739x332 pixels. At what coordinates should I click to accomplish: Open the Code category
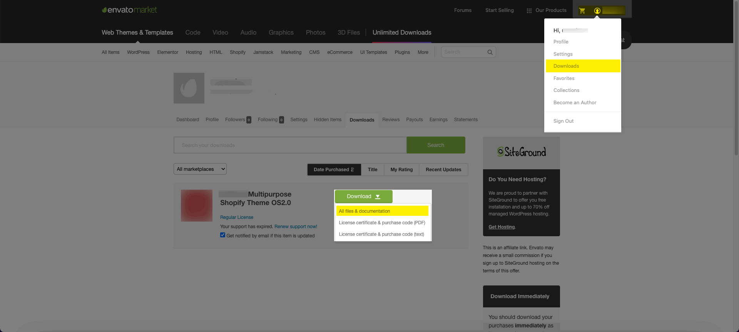(x=193, y=33)
